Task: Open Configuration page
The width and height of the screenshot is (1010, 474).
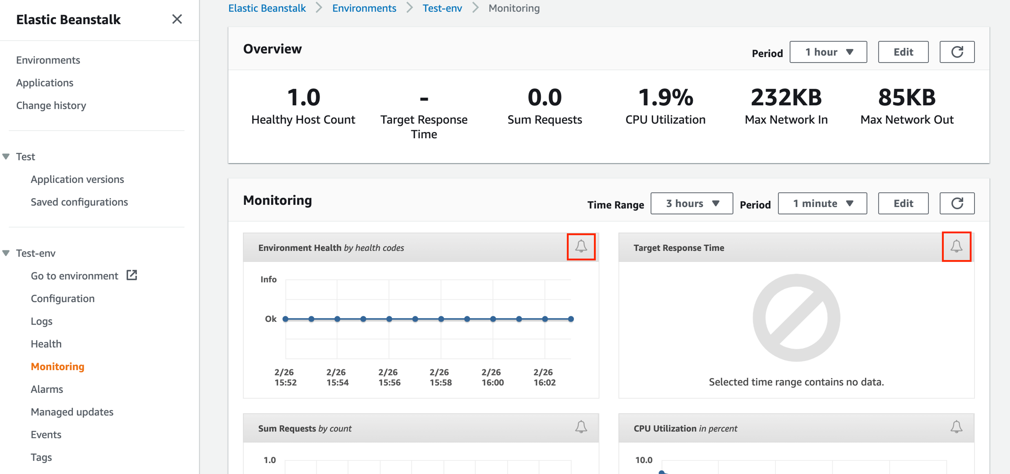Action: click(63, 299)
